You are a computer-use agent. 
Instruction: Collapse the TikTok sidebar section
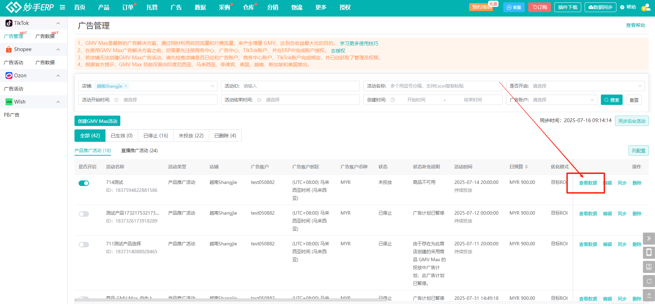click(x=58, y=23)
